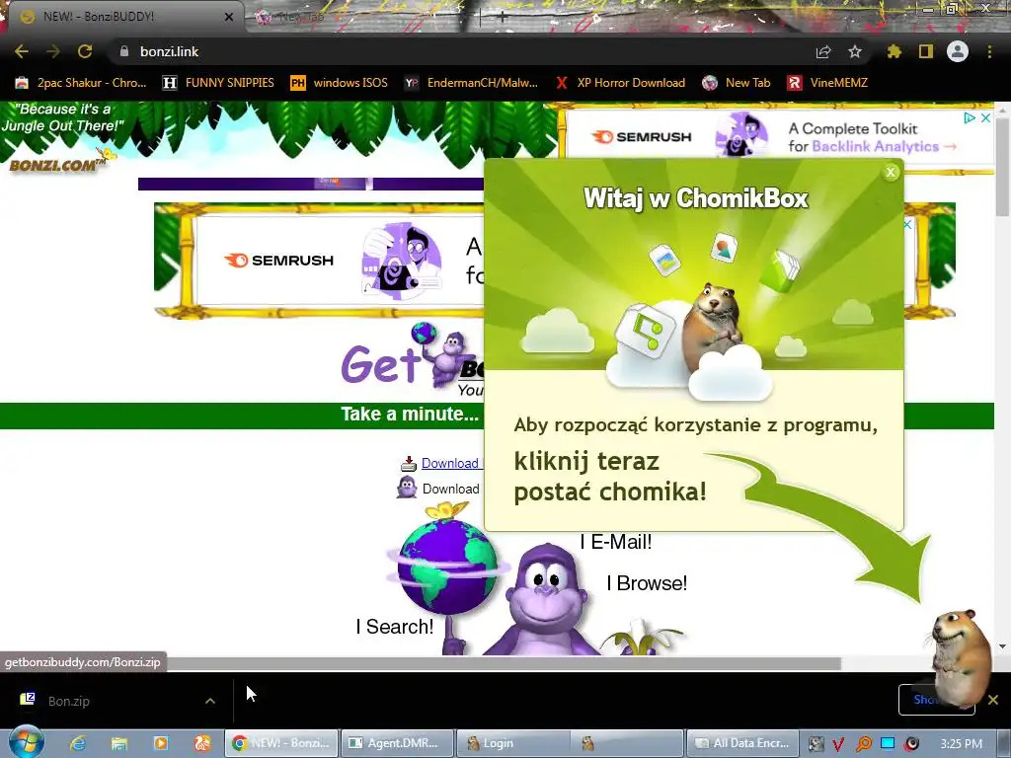
Task: Reload the bonzi.link page
Action: [x=85, y=51]
